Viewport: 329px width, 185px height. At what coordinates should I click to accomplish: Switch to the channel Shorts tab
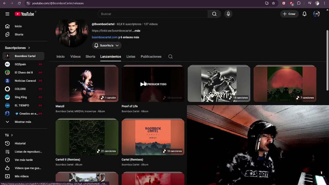click(x=90, y=57)
